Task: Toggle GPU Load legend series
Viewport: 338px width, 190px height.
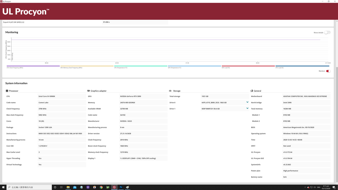Action: 248,67
